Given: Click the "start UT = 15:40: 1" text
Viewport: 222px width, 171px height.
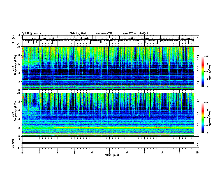Looking at the screenshot, I should pyautogui.click(x=135, y=34).
